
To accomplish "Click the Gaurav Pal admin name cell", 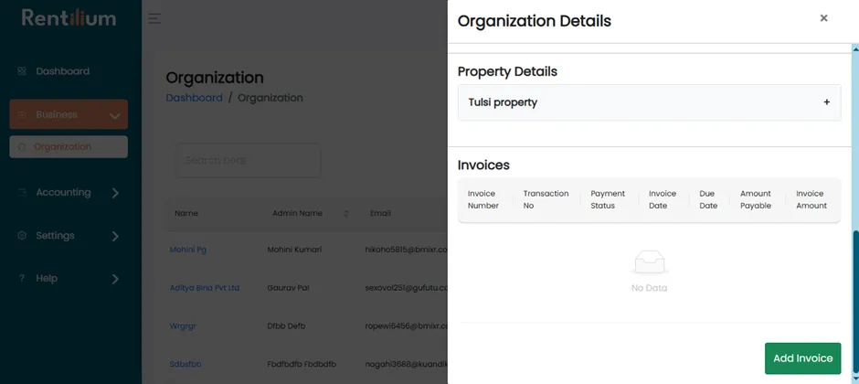I will 288,288.
